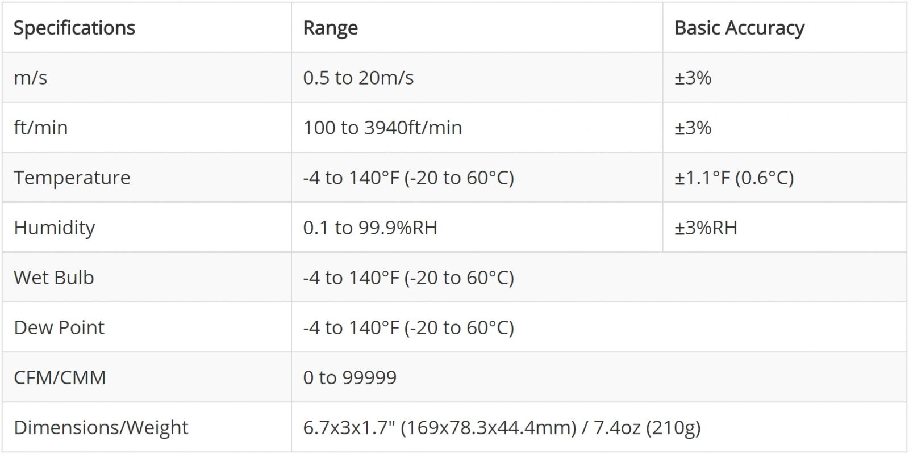Click the ±1.1°F (0.6°C) accuracy cell
This screenshot has height=454, width=909.
(734, 178)
